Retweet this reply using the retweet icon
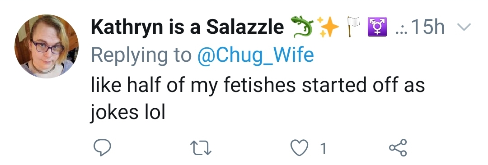Screen dimensions: 488x165 tap(201, 147)
